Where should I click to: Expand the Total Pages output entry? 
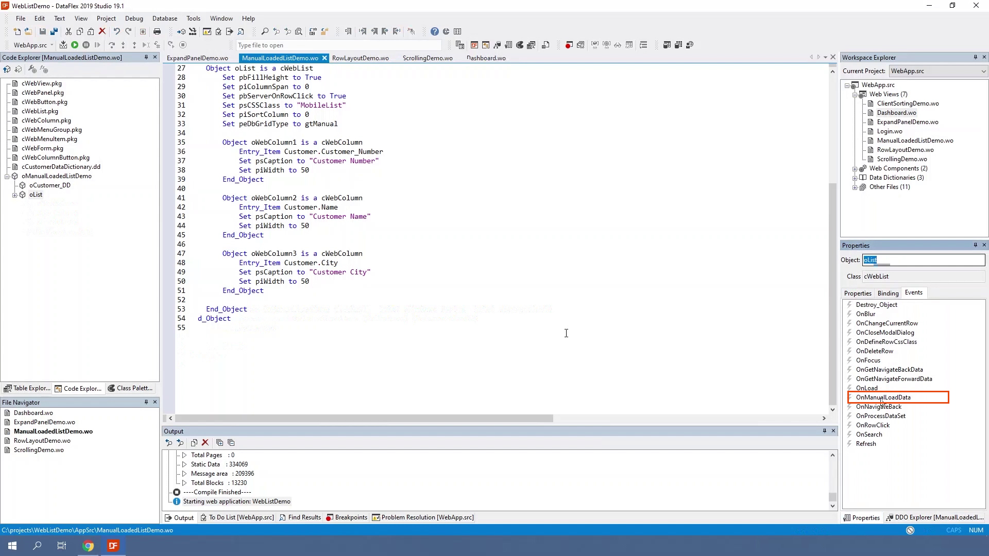tap(184, 455)
